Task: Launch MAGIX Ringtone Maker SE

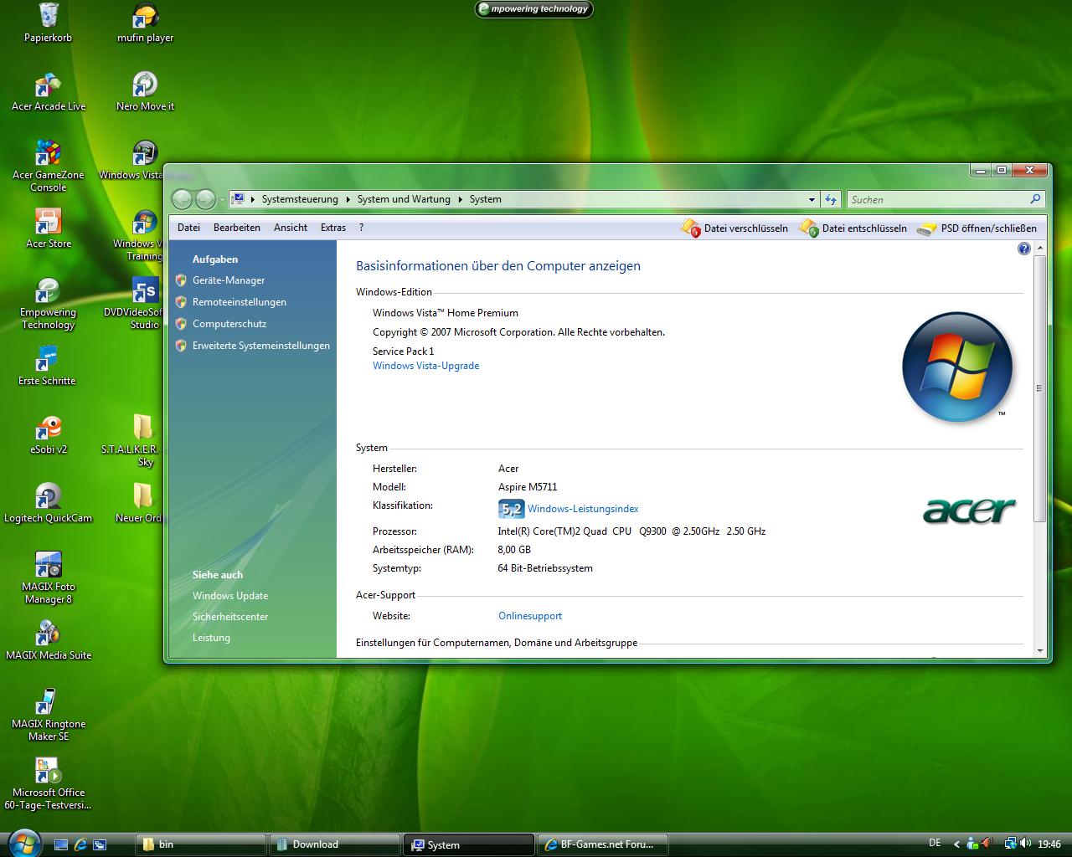Action: click(49, 715)
